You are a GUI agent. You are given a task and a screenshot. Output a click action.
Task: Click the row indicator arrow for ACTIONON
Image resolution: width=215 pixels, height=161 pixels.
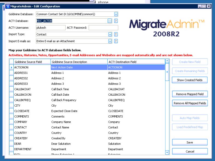point(11,67)
